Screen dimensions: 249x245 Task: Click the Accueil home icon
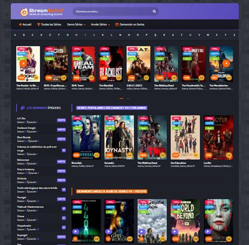click(x=20, y=24)
